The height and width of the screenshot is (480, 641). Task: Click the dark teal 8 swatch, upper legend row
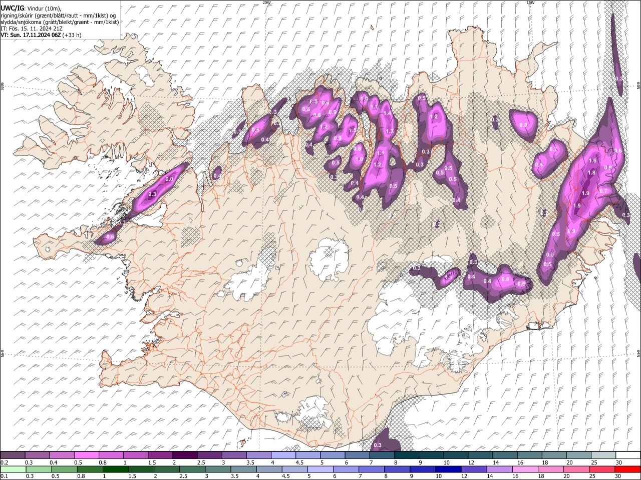pos(407,455)
